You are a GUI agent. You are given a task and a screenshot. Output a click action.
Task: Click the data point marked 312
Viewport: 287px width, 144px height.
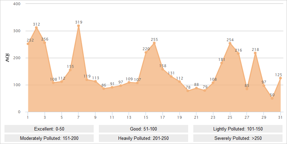(x=36, y=28)
